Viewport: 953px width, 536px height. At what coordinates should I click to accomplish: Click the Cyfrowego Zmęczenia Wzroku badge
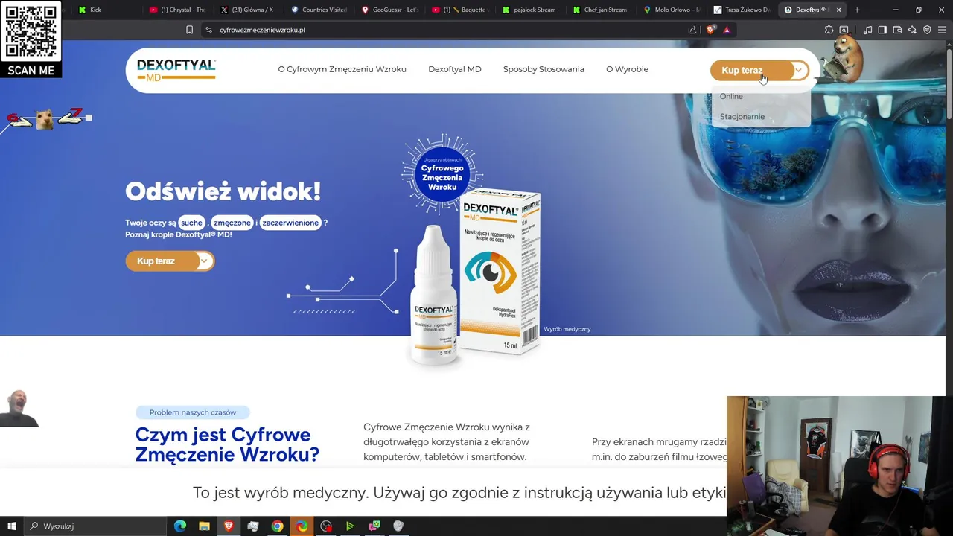click(442, 173)
